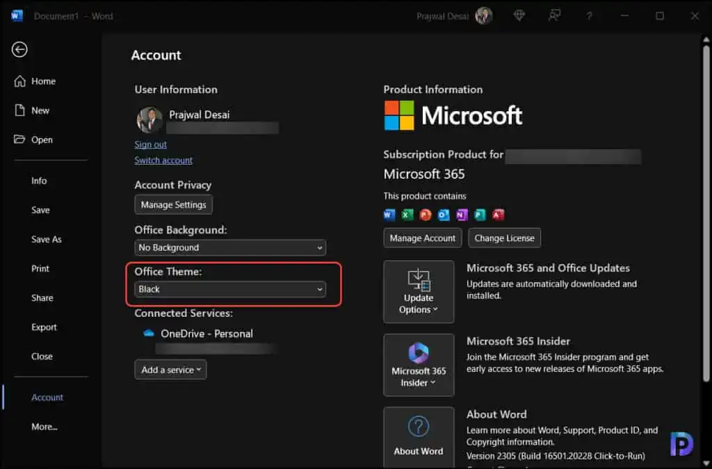Click the diamond premium icon in title bar
This screenshot has width=712, height=469.
[x=519, y=16]
